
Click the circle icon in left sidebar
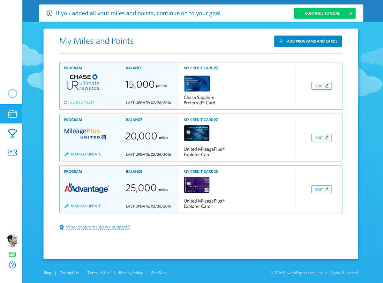pos(12,93)
